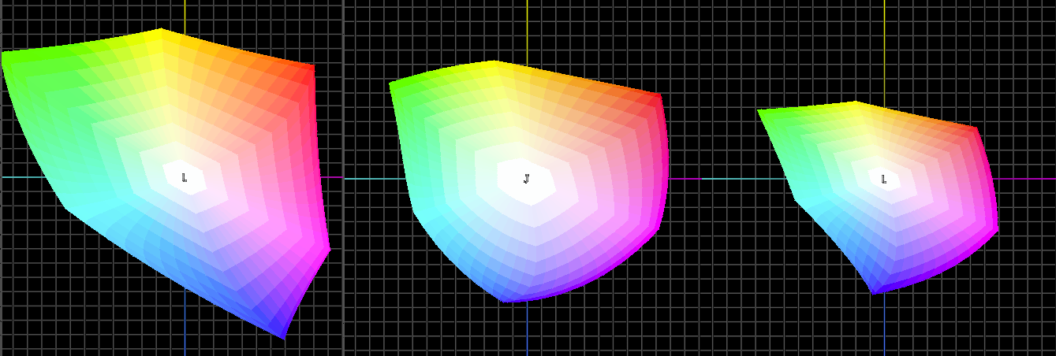Pick the yellow peak of the middle gamut

(494, 63)
